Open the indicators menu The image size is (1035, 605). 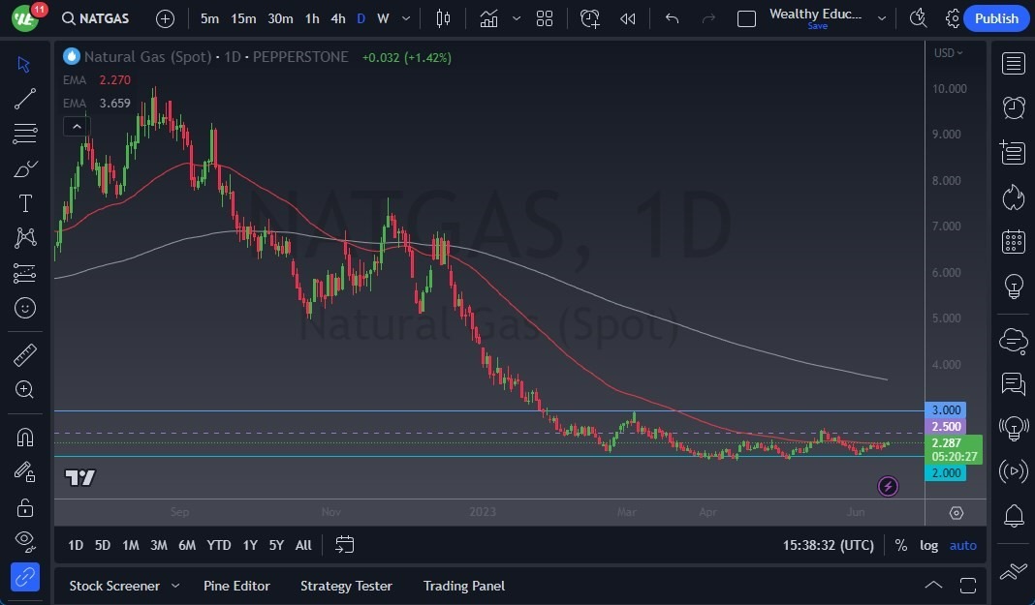pos(488,18)
